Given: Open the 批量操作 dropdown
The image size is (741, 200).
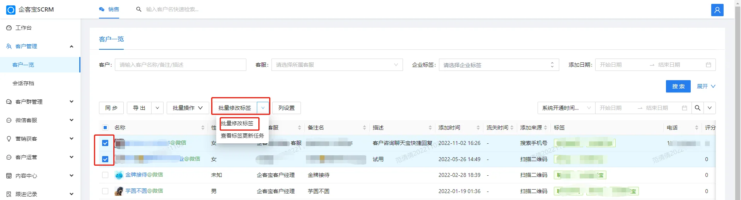Looking at the screenshot, I should point(188,108).
